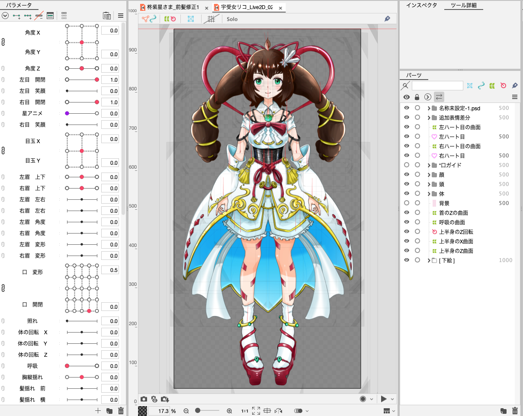523x416 pixels.
Task: Filter Parts by warp deformer green icon
Action: (492, 86)
